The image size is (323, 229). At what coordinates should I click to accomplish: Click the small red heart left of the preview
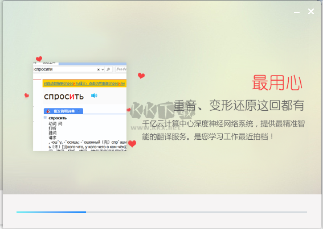pos(27,95)
